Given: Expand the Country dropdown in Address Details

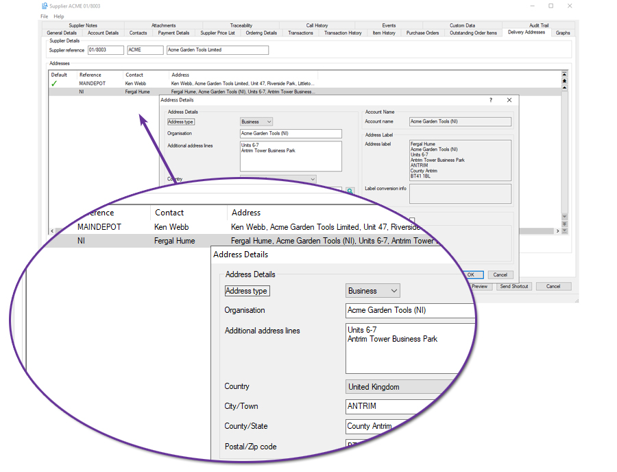Looking at the screenshot, I should [x=313, y=179].
